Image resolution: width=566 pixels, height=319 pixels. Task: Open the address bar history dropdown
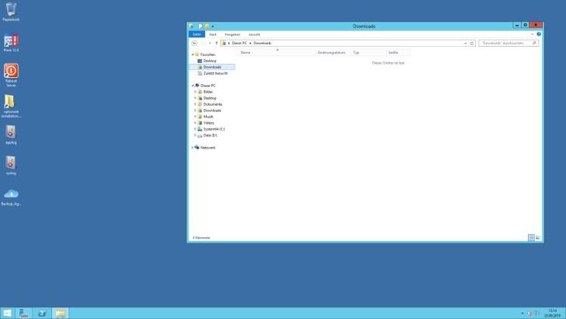(x=465, y=44)
